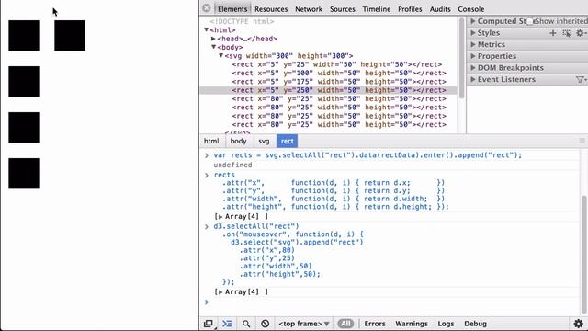The height and width of the screenshot is (331, 588).
Task: Open the Profiles tab
Action: tap(410, 9)
